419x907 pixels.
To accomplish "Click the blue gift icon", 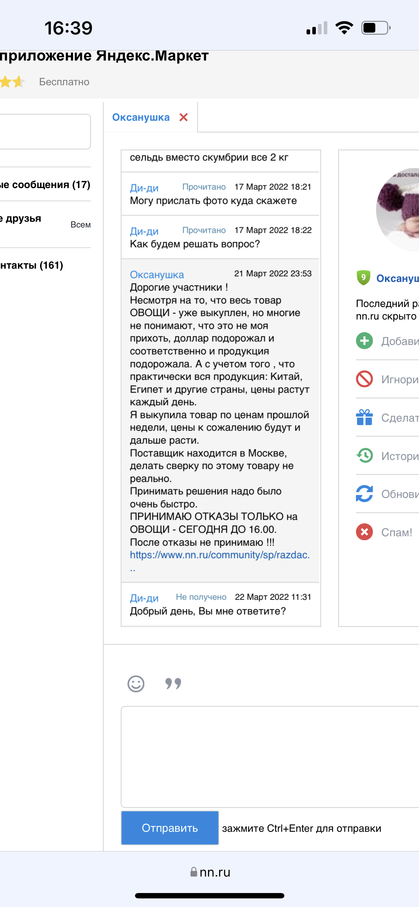I will point(365,417).
